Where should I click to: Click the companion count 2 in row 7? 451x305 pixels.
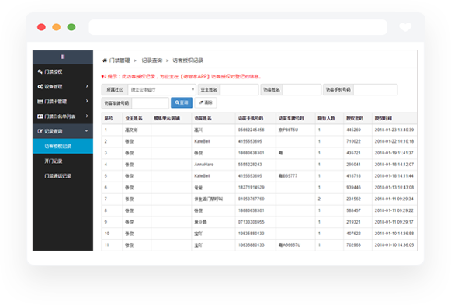pyautogui.click(x=319, y=199)
